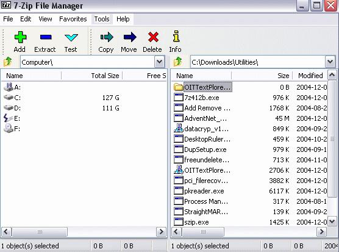Click the 127 G total size value
This screenshot has height=252, width=339.
pyautogui.click(x=111, y=98)
